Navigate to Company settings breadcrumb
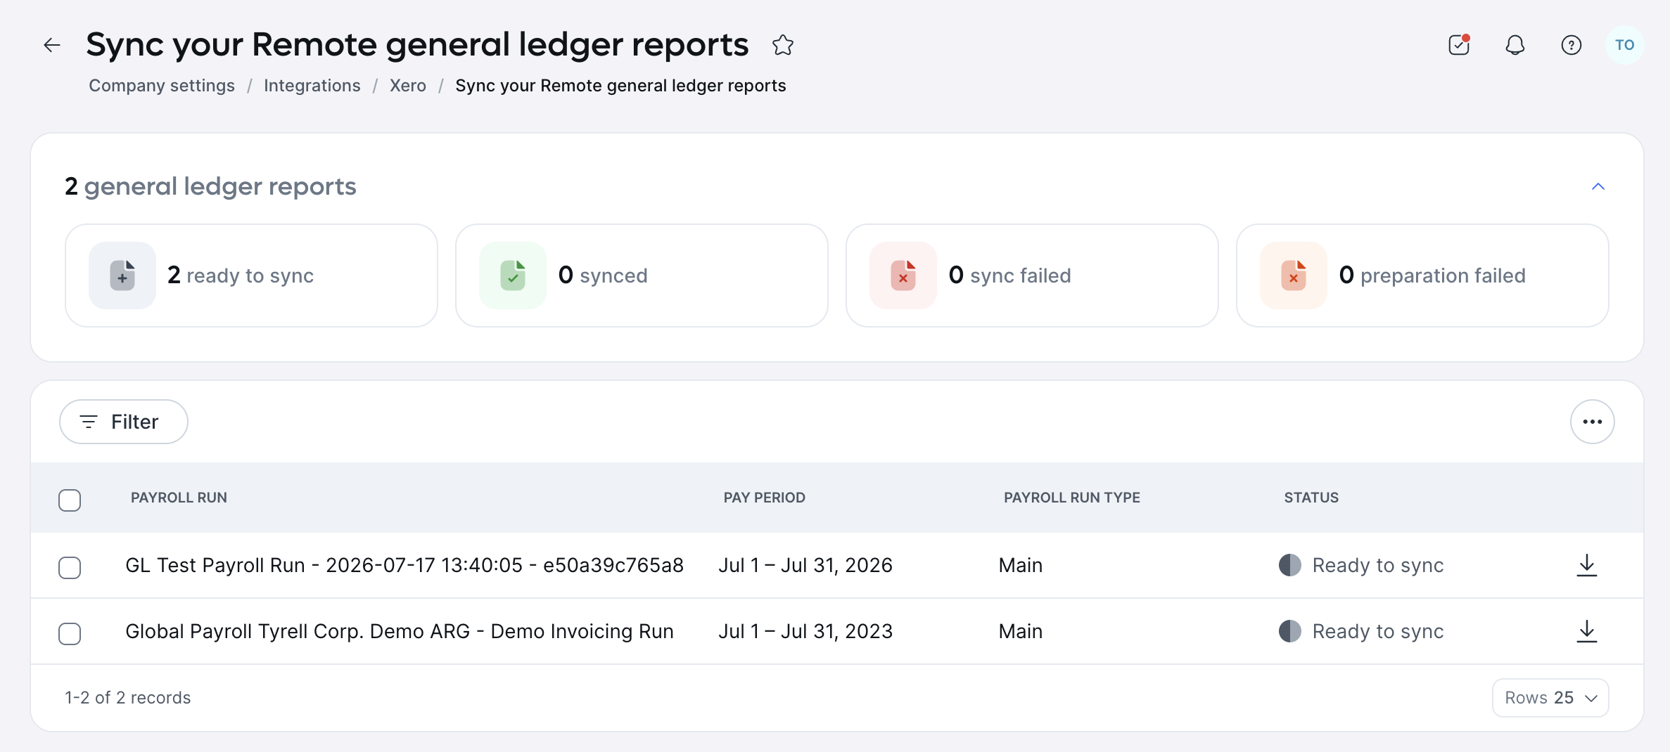The image size is (1670, 752). coord(162,86)
